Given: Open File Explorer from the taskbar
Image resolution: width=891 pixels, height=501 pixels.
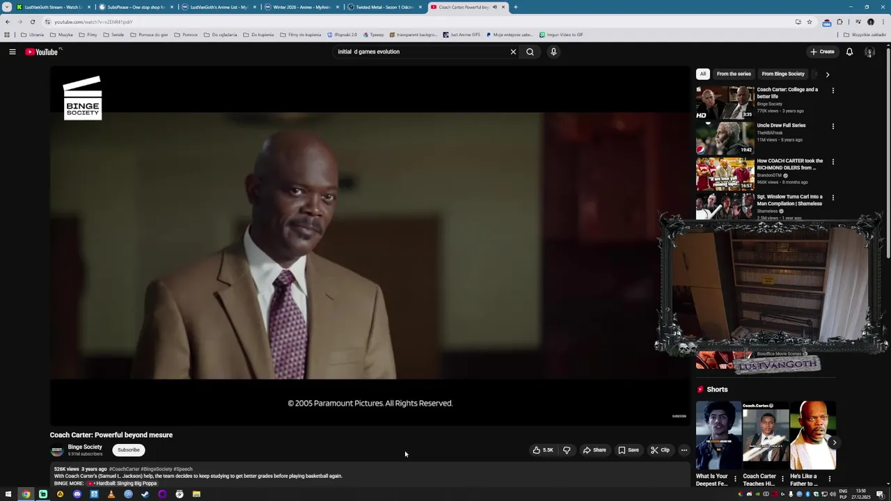Looking at the screenshot, I should point(196,494).
